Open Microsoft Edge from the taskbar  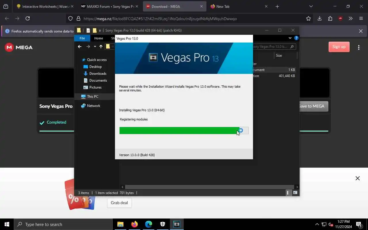(x=148, y=224)
